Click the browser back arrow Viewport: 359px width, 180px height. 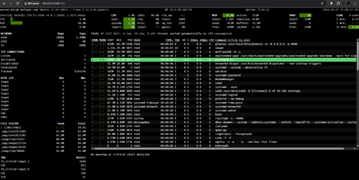click(x=4, y=3)
